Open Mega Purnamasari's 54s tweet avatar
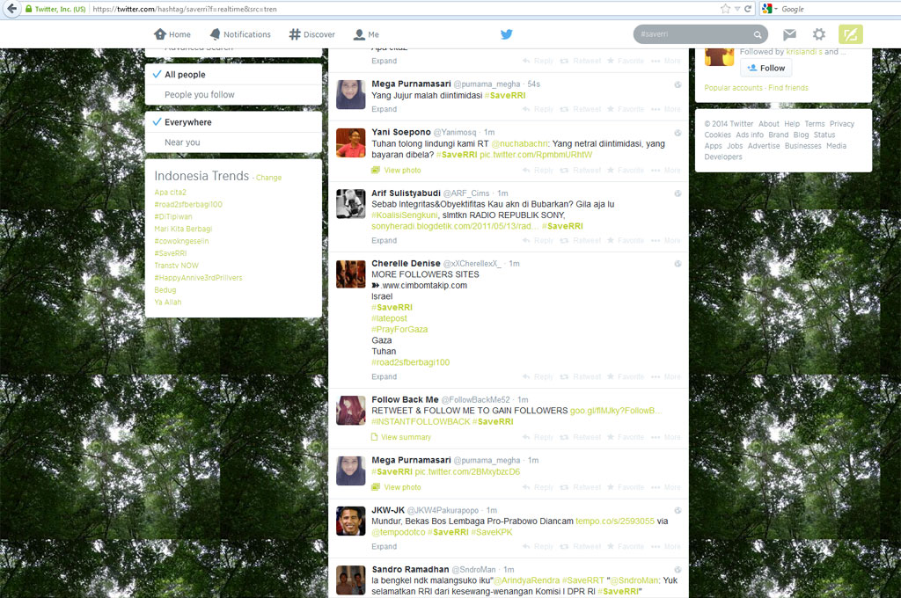 click(350, 95)
